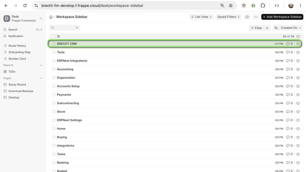Refresh the Workspace Sidebar list
This screenshot has width=306, height=172.
(x=247, y=17)
